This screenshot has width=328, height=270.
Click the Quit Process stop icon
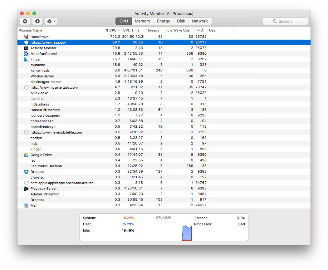pos(25,21)
